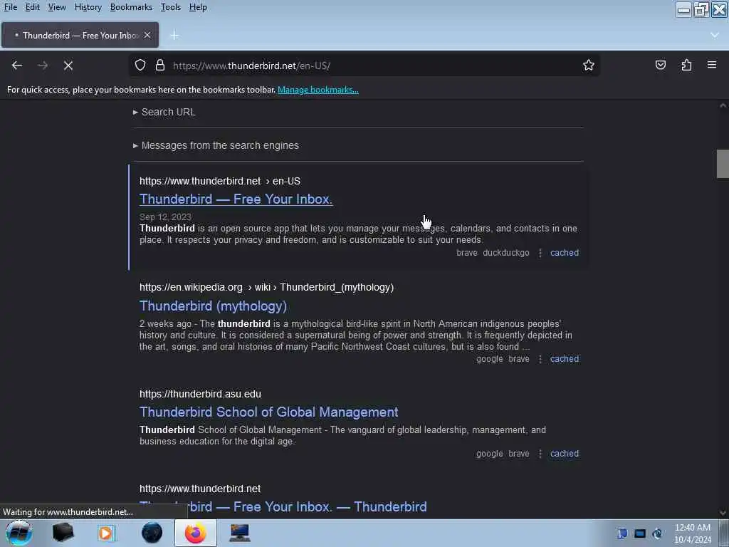
Task: Open the taskbar clock showing 12:40 AM
Action: (x=692, y=533)
